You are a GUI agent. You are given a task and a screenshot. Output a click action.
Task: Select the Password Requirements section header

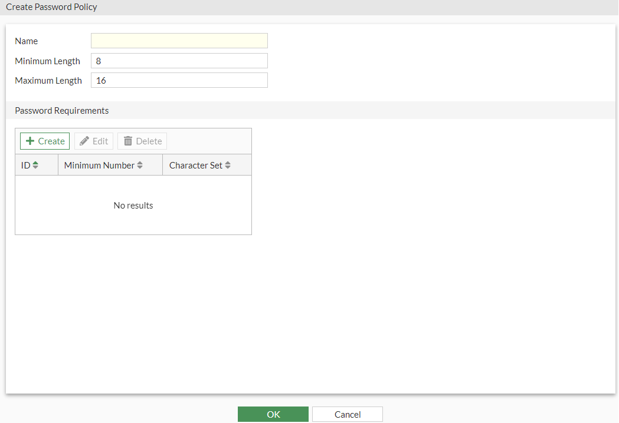[x=61, y=110]
